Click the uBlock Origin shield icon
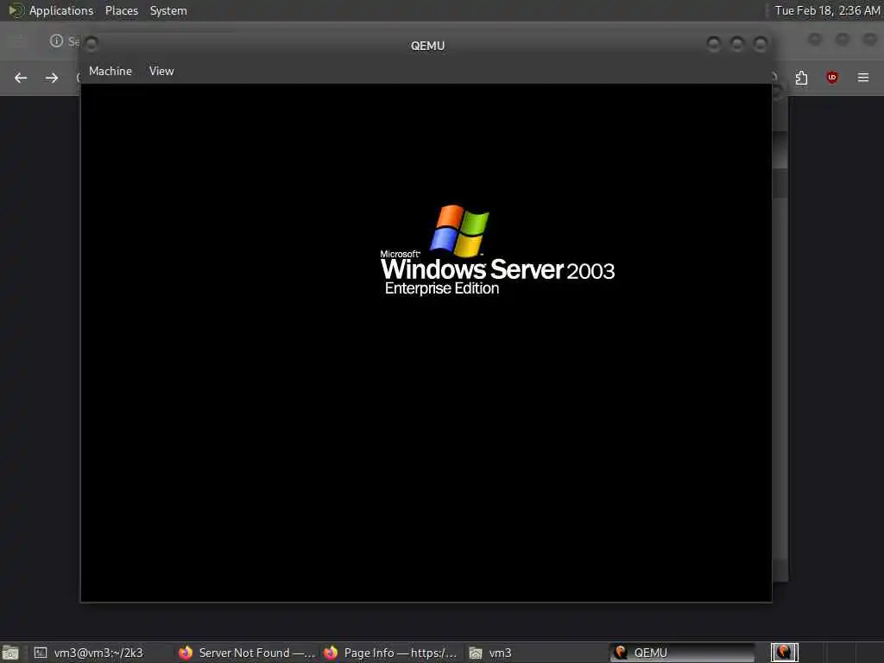The height and width of the screenshot is (663, 884). pos(831,78)
